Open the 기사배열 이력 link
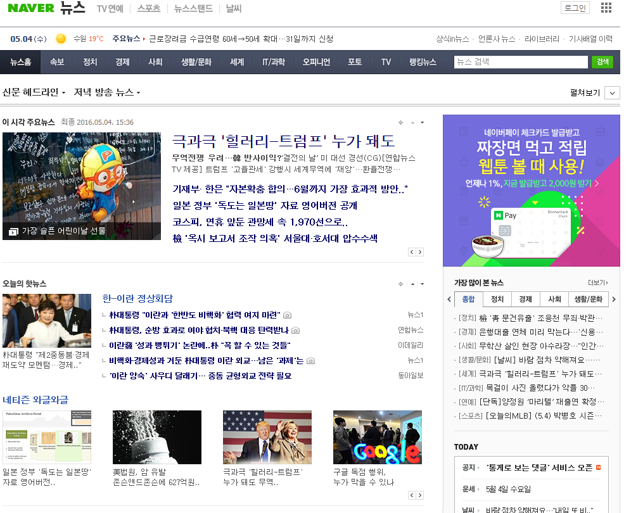This screenshot has width=631, height=513. pyautogui.click(x=590, y=39)
